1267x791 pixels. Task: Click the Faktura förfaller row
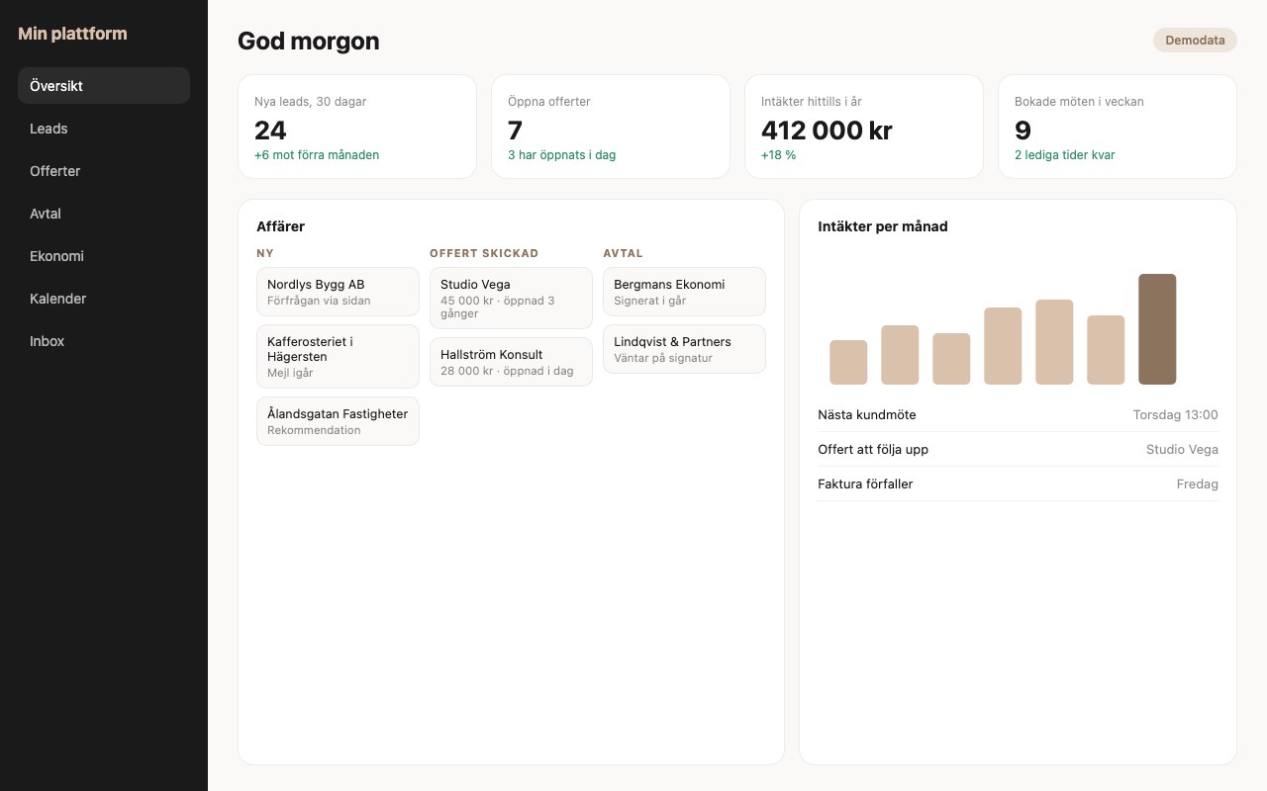tap(1018, 483)
